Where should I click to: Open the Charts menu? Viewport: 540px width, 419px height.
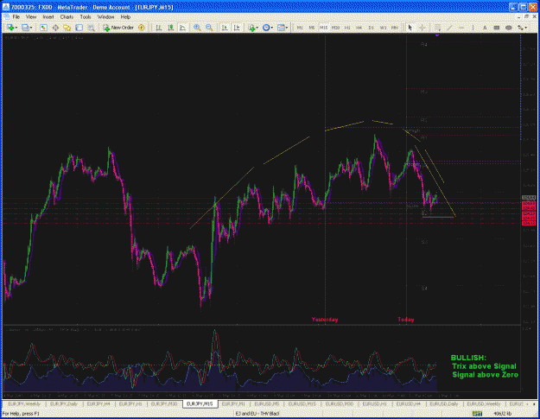tap(67, 17)
